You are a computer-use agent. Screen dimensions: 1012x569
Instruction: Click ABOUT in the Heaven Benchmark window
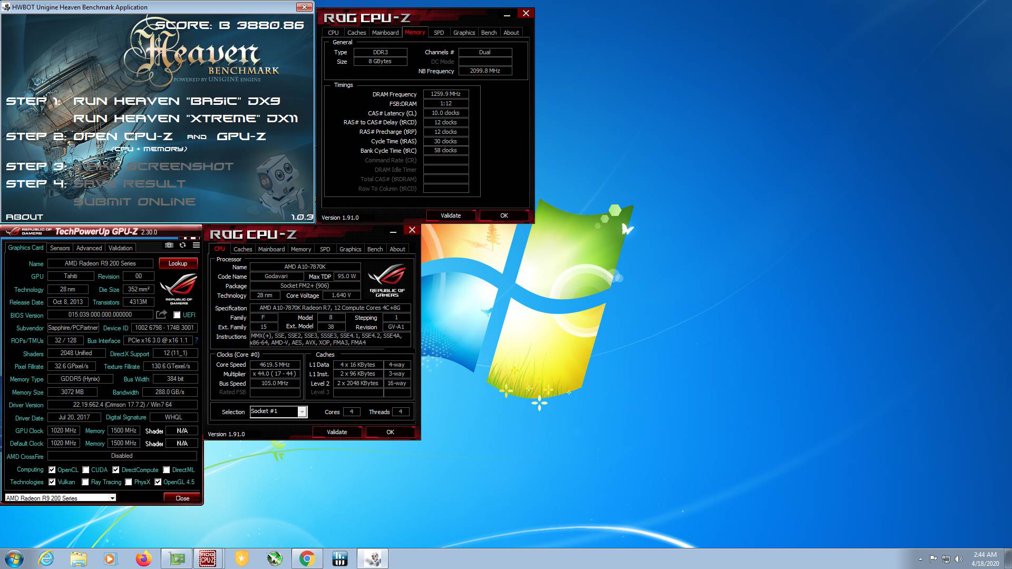point(24,217)
